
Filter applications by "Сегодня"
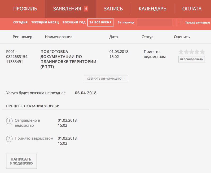[20, 22]
